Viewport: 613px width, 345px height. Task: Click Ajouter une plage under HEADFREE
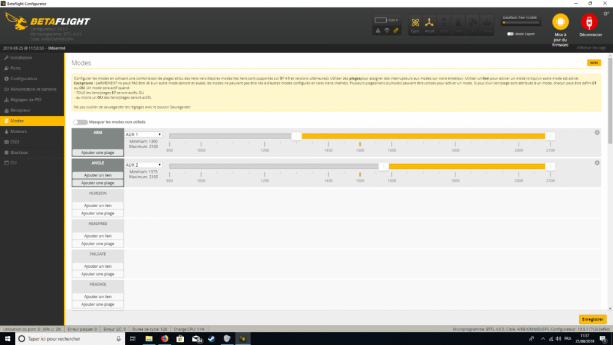click(97, 243)
